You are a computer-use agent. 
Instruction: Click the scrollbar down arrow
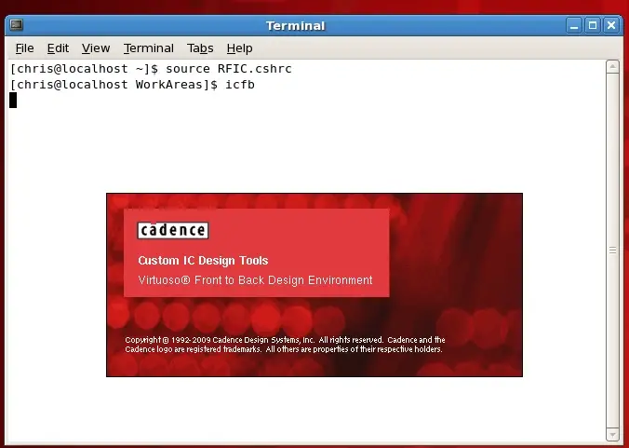(x=612, y=434)
